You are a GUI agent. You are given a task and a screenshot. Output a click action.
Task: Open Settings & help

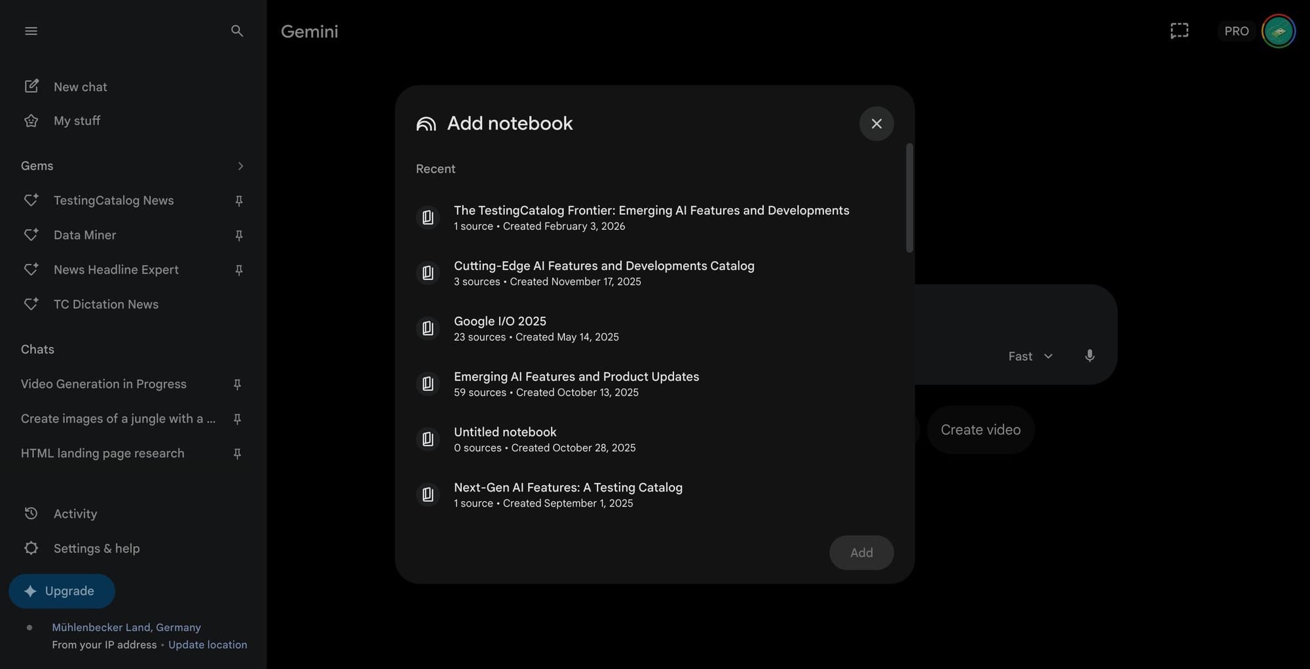click(x=133, y=549)
